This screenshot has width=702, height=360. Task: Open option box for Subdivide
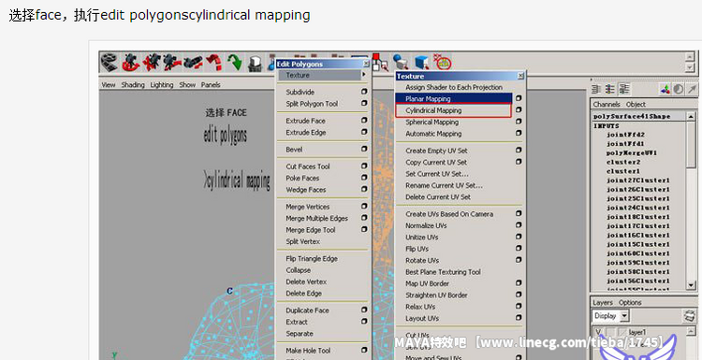[x=364, y=92]
